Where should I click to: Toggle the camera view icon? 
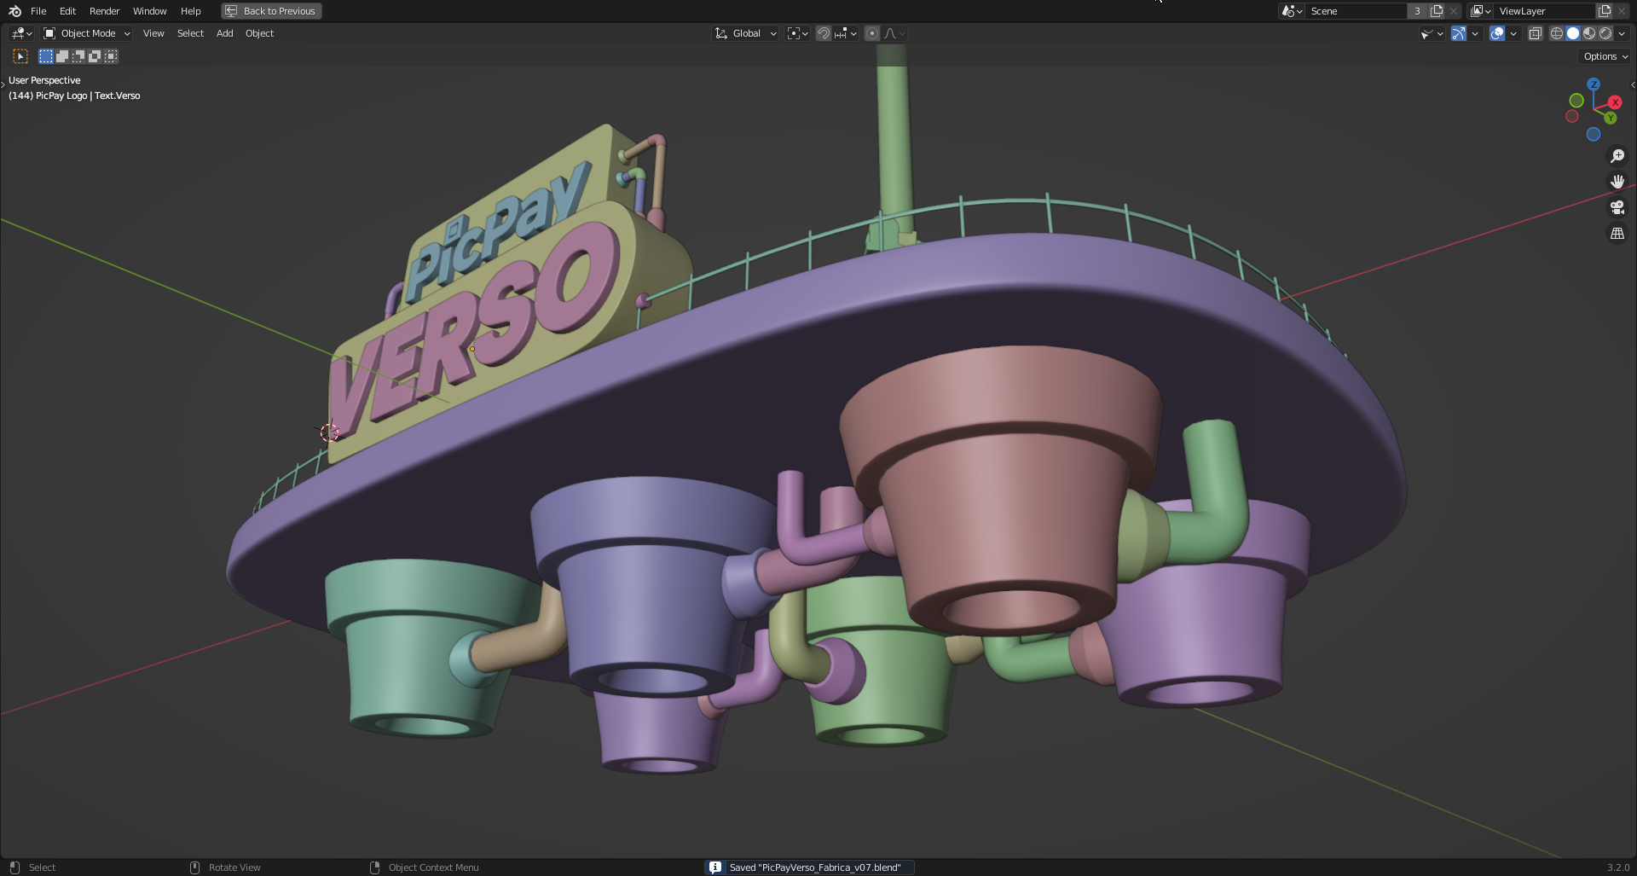pyautogui.click(x=1617, y=207)
